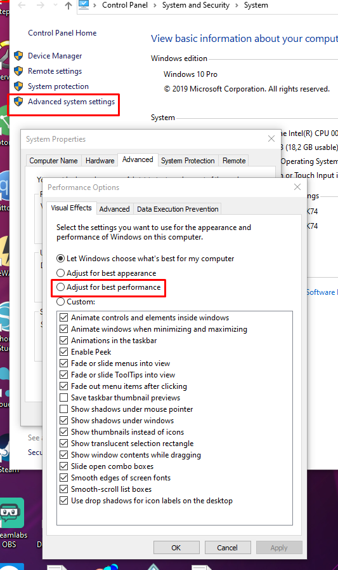Open Data Execution Prevention tab
Image resolution: width=338 pixels, height=570 pixels.
click(178, 209)
